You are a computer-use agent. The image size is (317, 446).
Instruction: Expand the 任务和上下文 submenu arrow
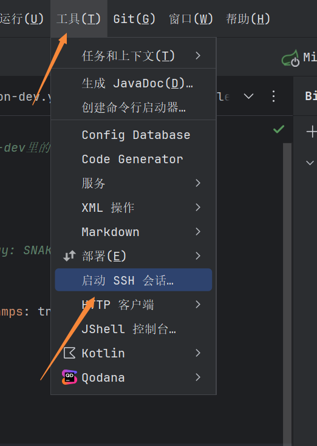(x=198, y=55)
